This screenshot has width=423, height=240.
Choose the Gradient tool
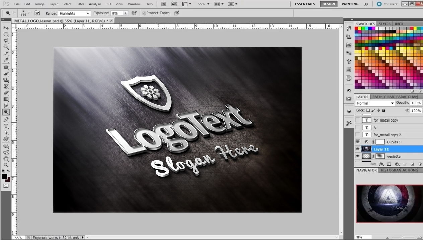point(6,99)
